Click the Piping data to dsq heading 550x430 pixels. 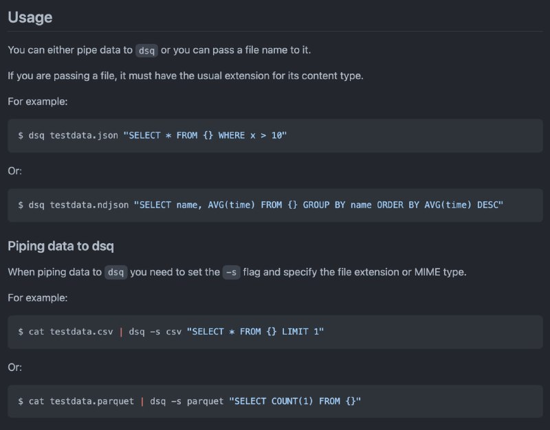(x=60, y=246)
